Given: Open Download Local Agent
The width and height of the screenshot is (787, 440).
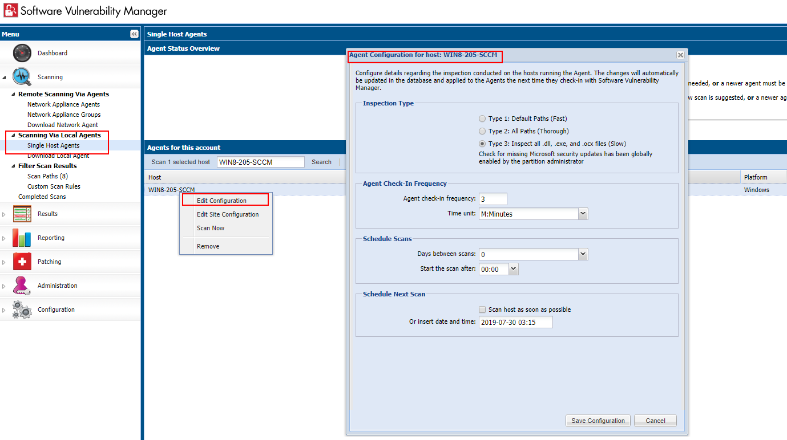Looking at the screenshot, I should coord(58,156).
